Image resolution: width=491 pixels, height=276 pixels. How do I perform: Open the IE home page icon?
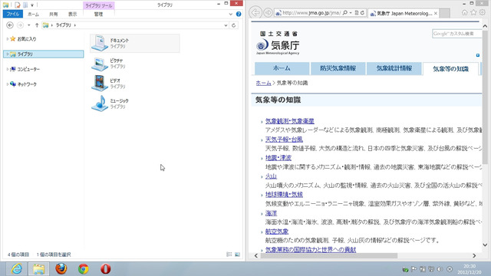tap(465, 12)
